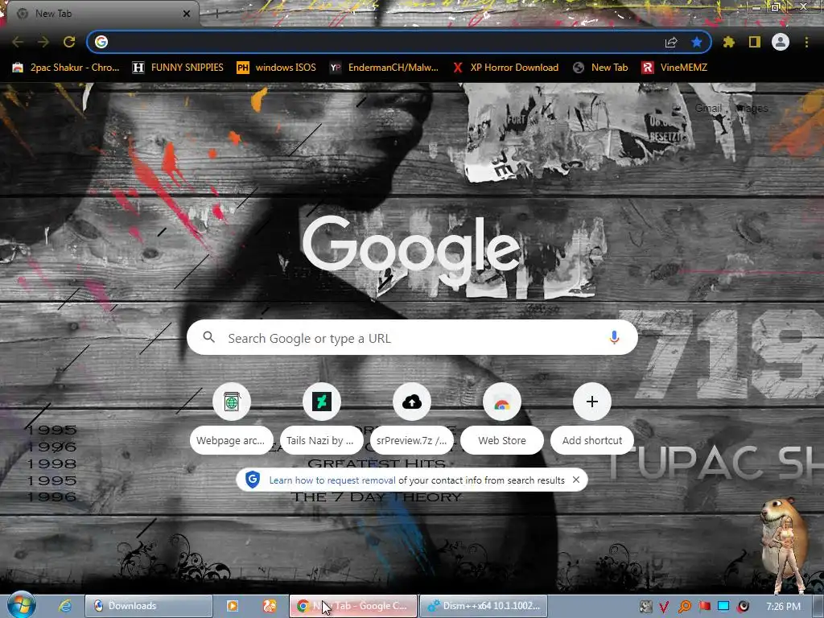Open EndermanCH/Malw... bookmark
This screenshot has width=824, height=618.
[x=384, y=68]
